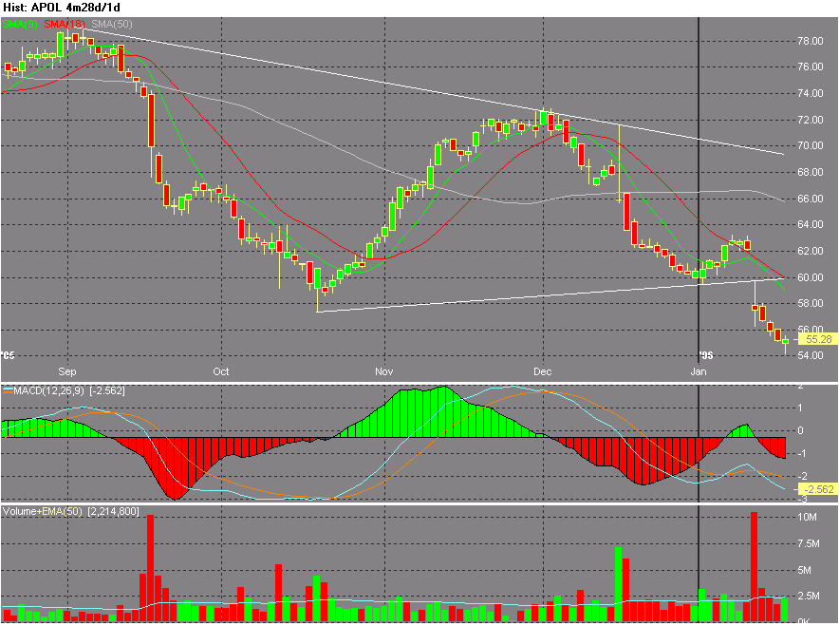Select the gray SMA(50) indicator label
This screenshot has height=626, width=839.
[112, 23]
